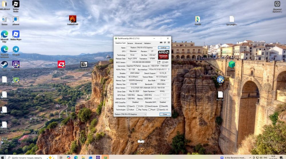The height and width of the screenshot is (159, 286).
Task: Click the ENG language indicator
Action: [265, 158]
